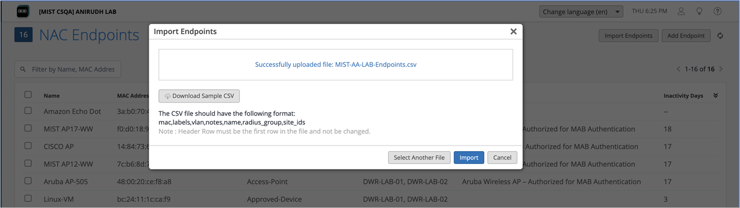The height and width of the screenshot is (208, 740).
Task: Click the Amazon Echo Dot endpoint name
Action: [x=72, y=112]
